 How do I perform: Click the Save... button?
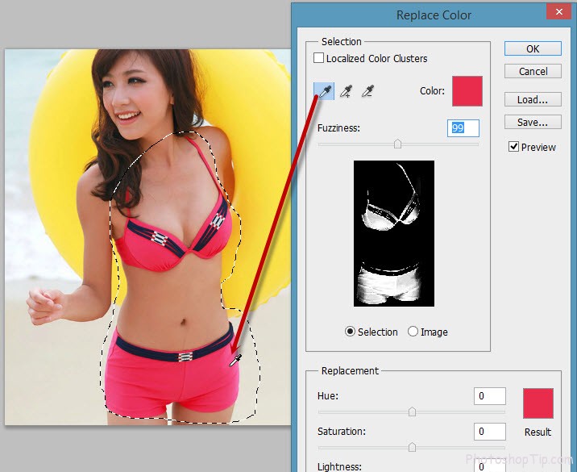533,122
